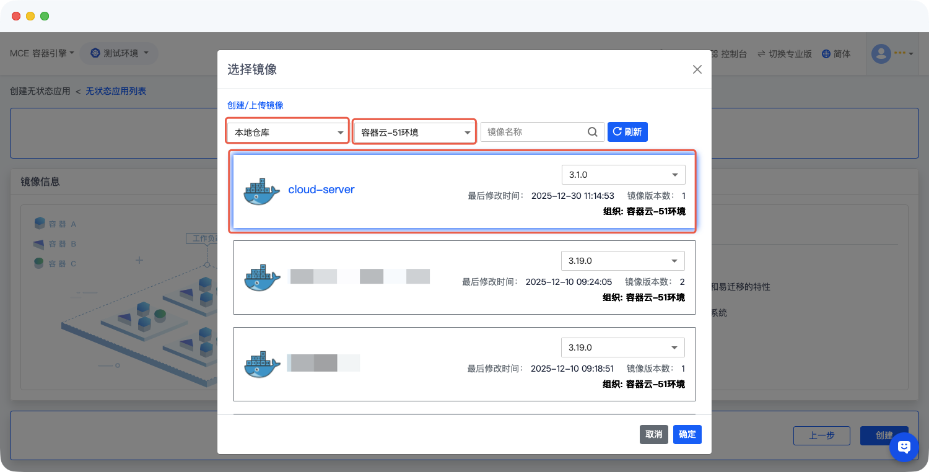Expand the 容器云-51环境 organization dropdown
The height and width of the screenshot is (472, 929).
tap(415, 133)
